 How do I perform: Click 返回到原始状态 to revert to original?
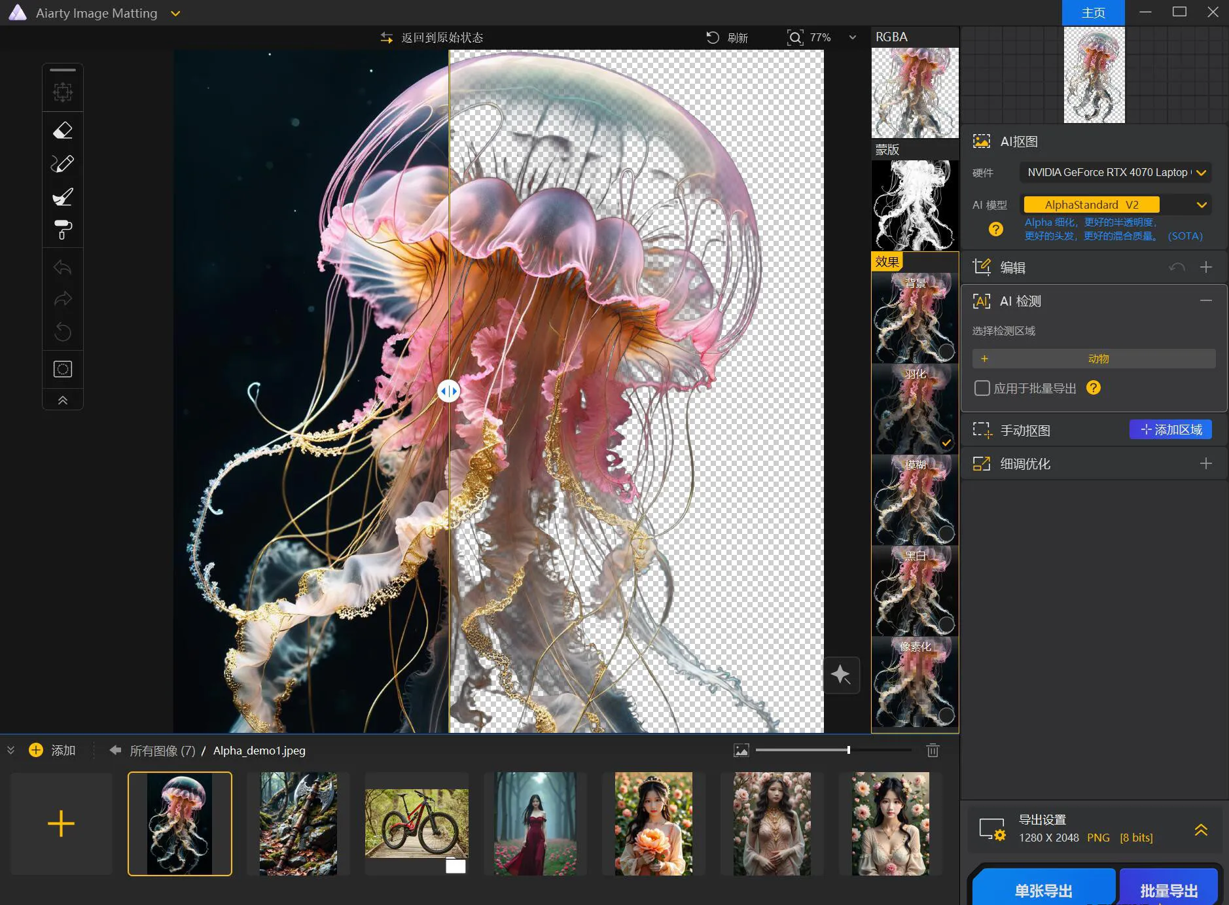pos(432,38)
